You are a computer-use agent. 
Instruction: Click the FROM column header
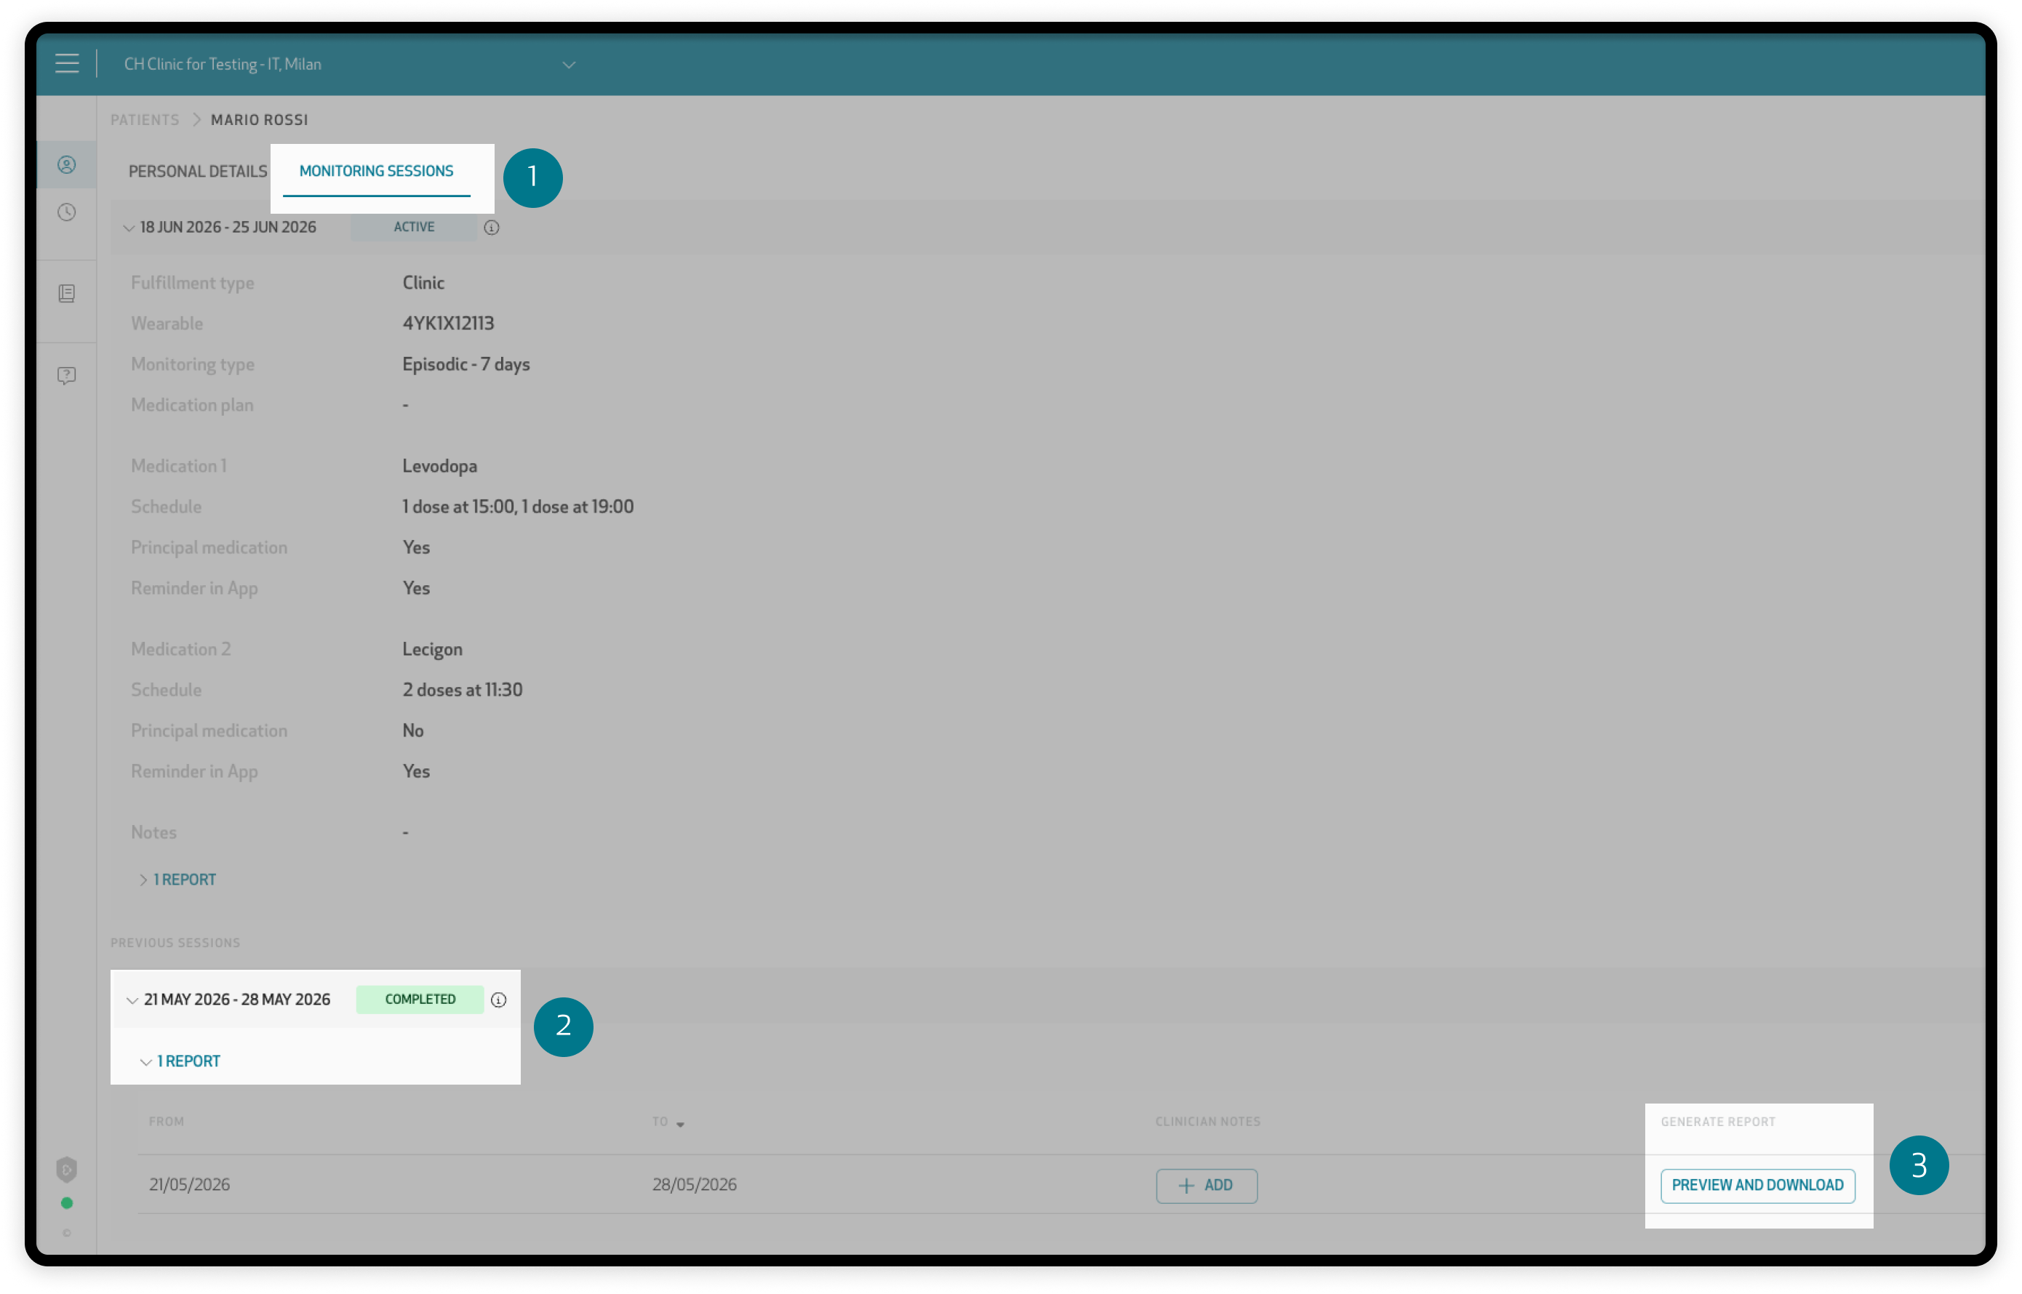point(167,1122)
